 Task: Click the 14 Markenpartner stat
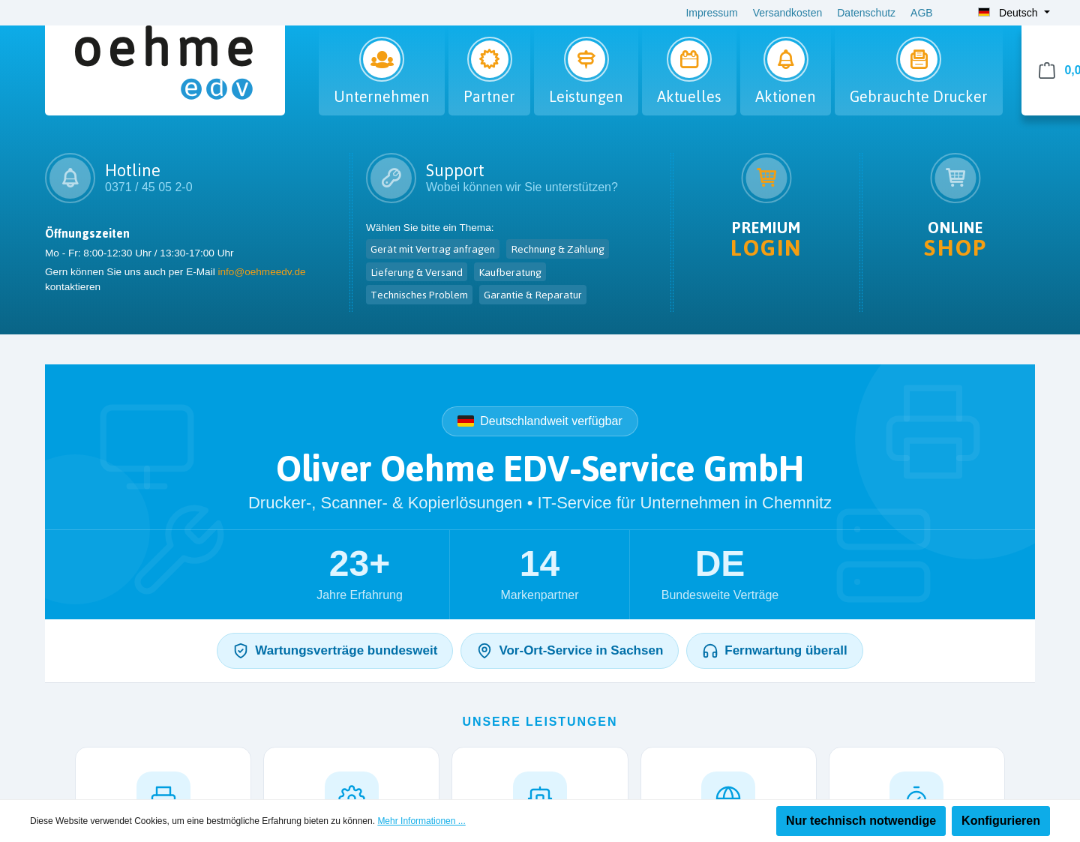tap(540, 574)
